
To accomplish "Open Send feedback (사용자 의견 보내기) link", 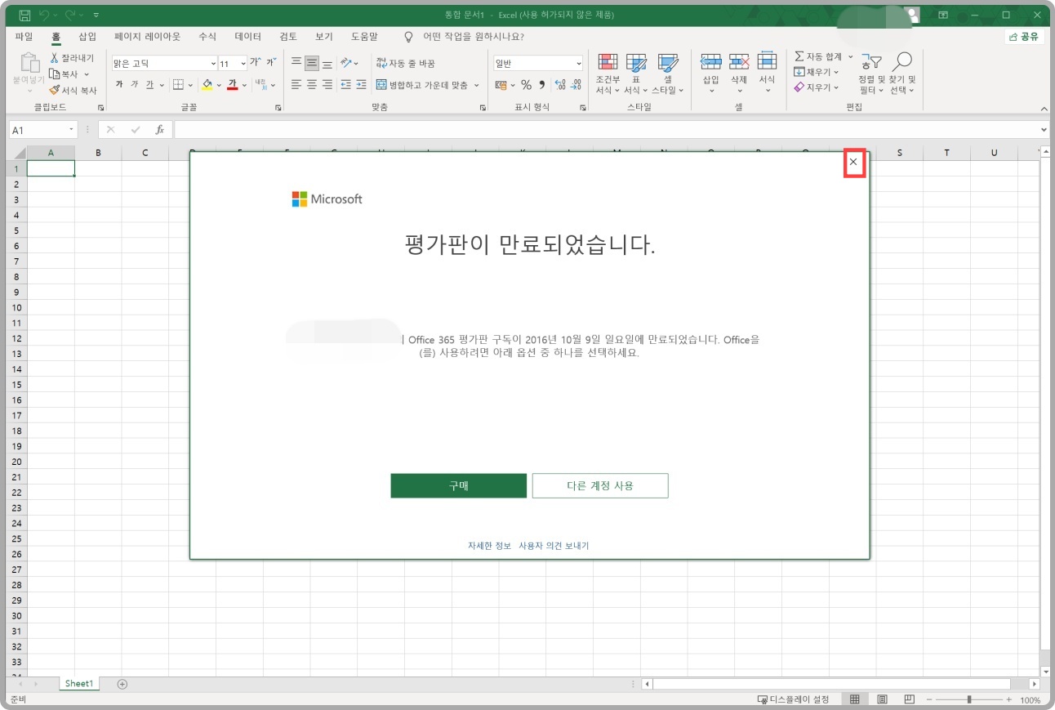I will pos(554,546).
